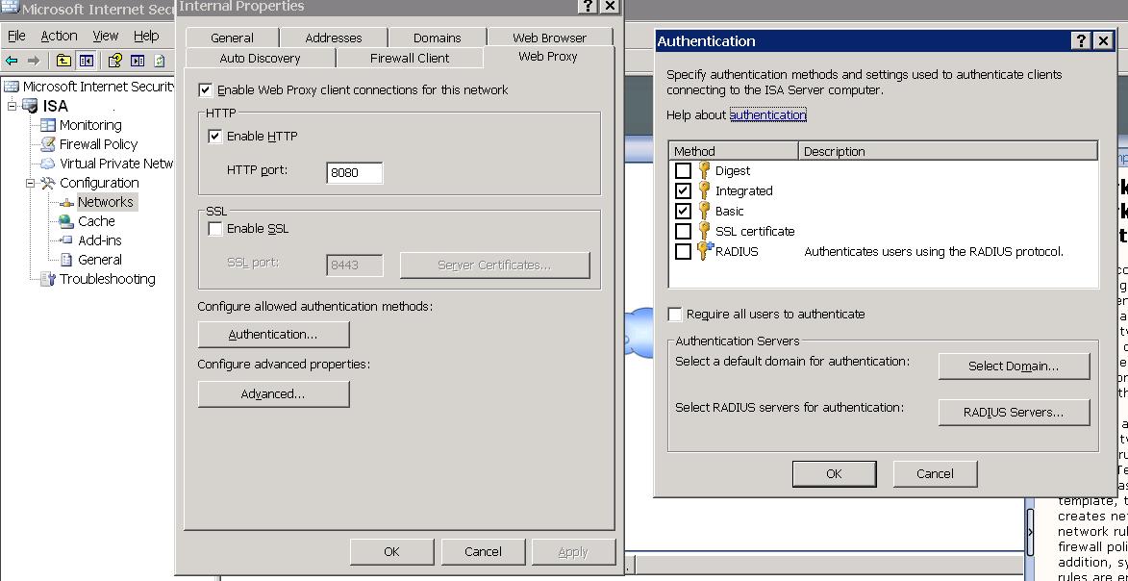1128x581 pixels.
Task: Click the Microsoft Internet Security root firewall icon
Action: tap(12, 87)
